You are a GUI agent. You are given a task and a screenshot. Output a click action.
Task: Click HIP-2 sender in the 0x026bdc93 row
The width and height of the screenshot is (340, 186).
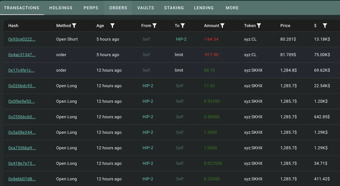(148, 86)
